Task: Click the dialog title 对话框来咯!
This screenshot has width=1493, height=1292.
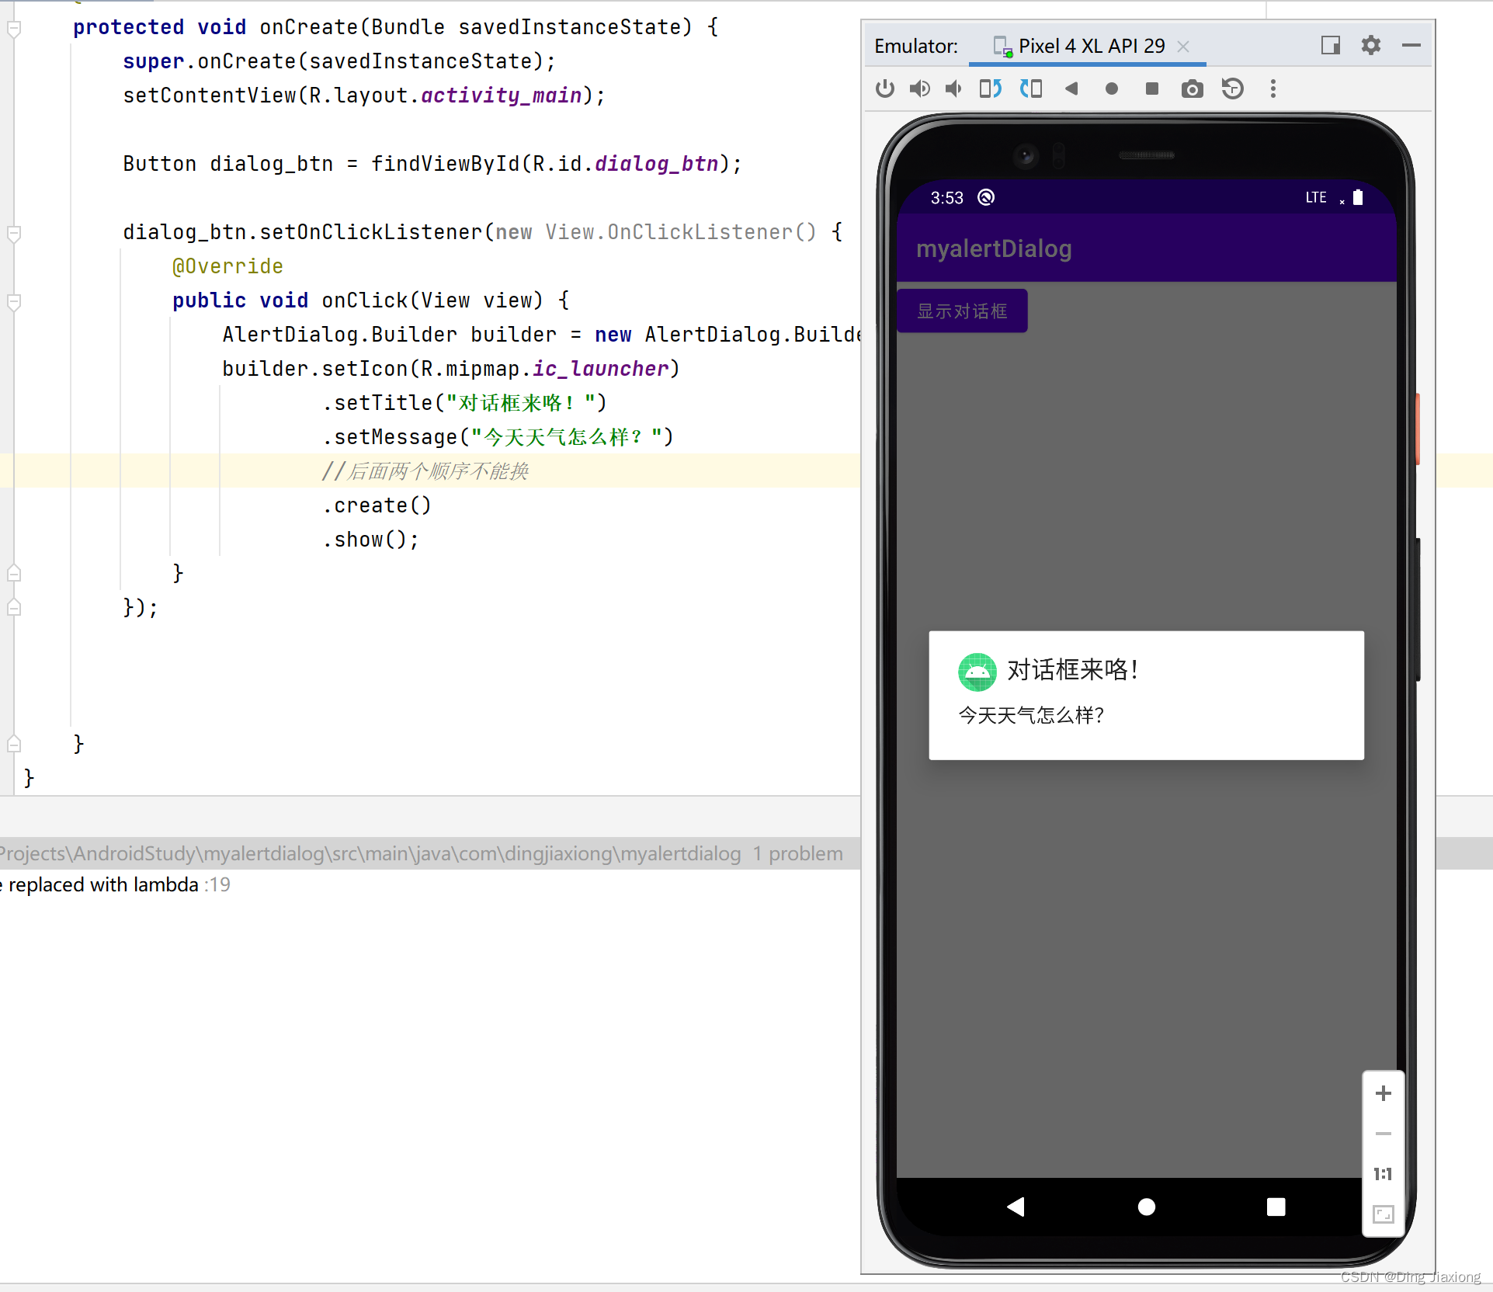Action: pyautogui.click(x=1072, y=669)
